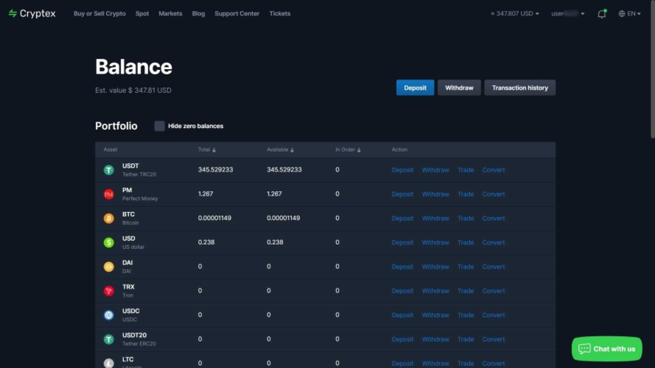Click the LTC Litecoin coin icon

(x=109, y=363)
